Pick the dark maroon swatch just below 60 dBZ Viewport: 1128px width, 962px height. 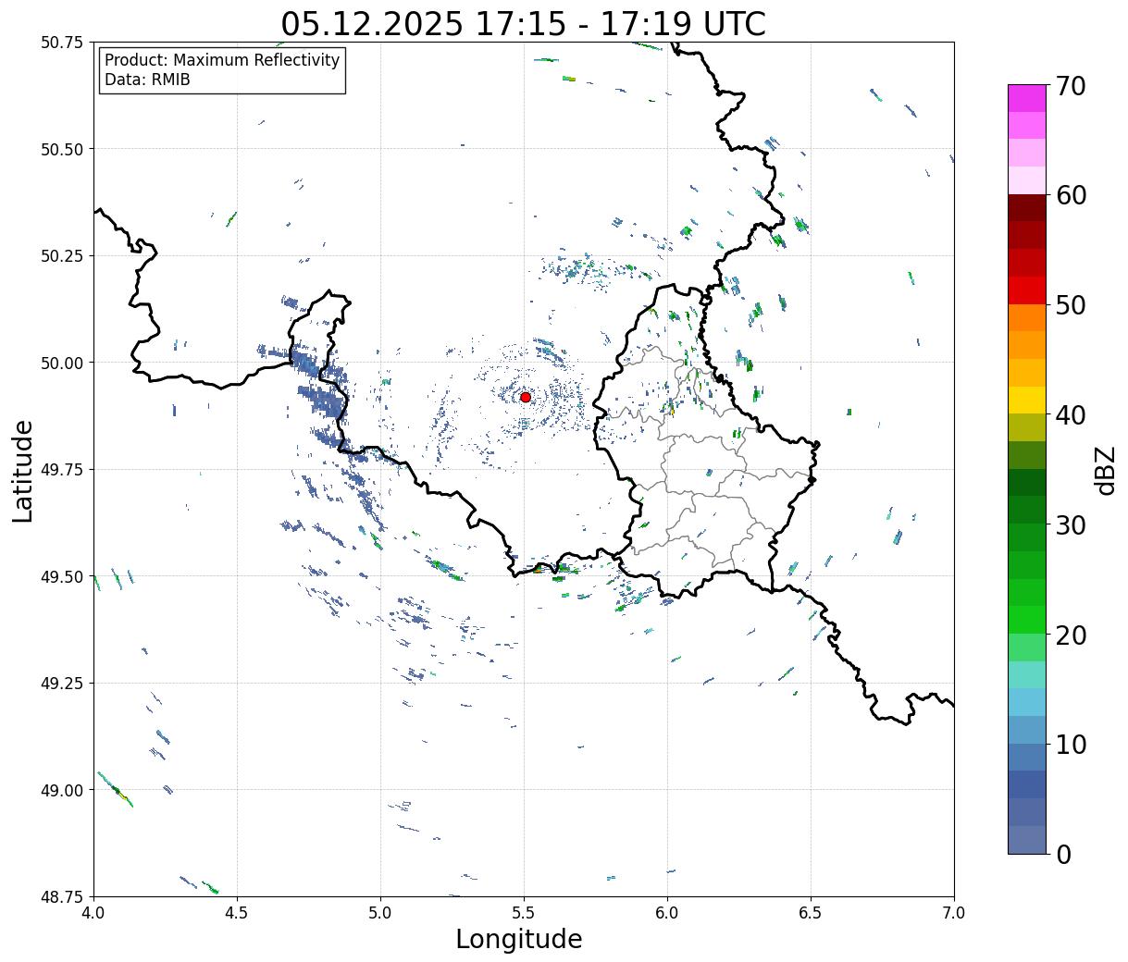(x=1027, y=208)
